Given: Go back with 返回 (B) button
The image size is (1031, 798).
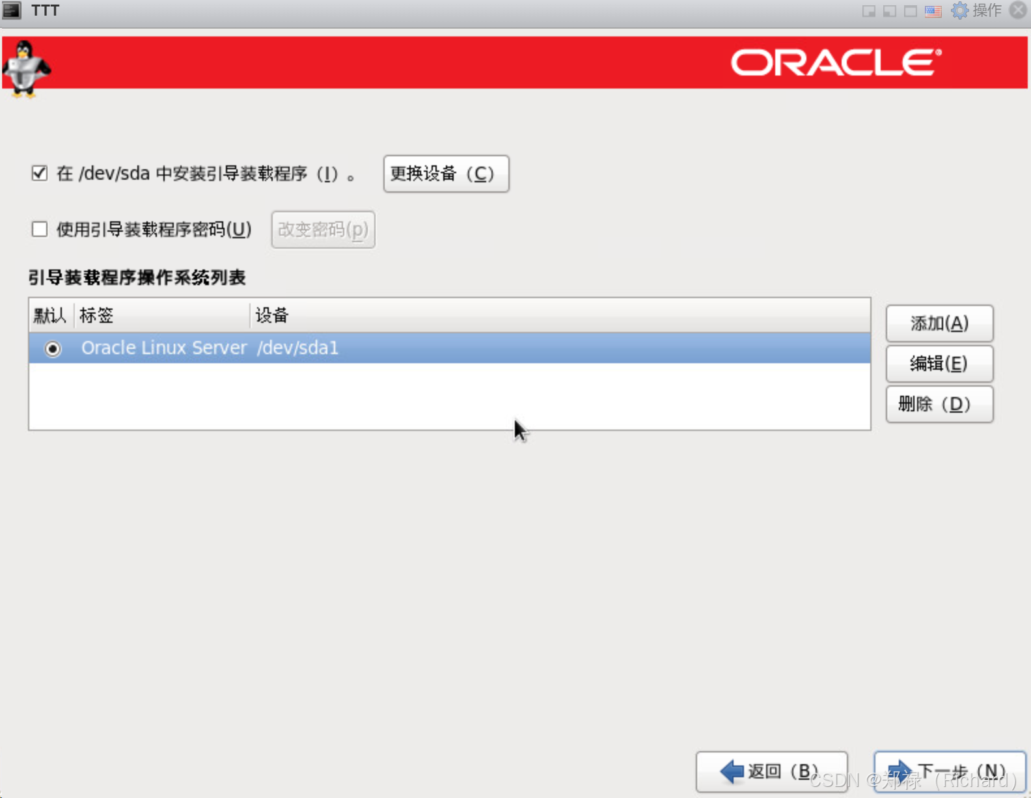Looking at the screenshot, I should click(x=771, y=771).
